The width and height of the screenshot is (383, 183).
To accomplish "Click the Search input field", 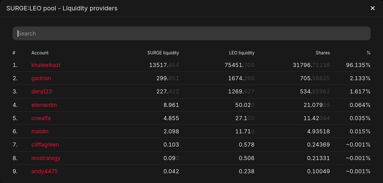I will [x=191, y=33].
